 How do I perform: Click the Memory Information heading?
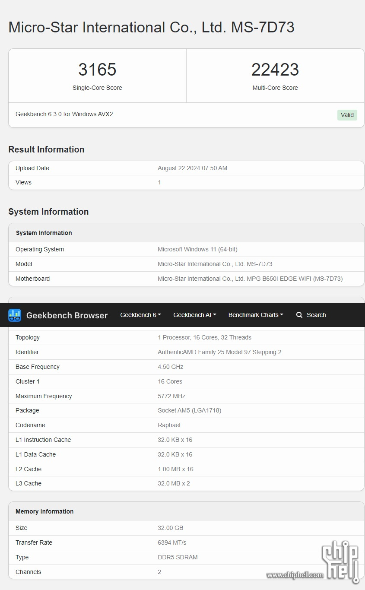click(44, 511)
